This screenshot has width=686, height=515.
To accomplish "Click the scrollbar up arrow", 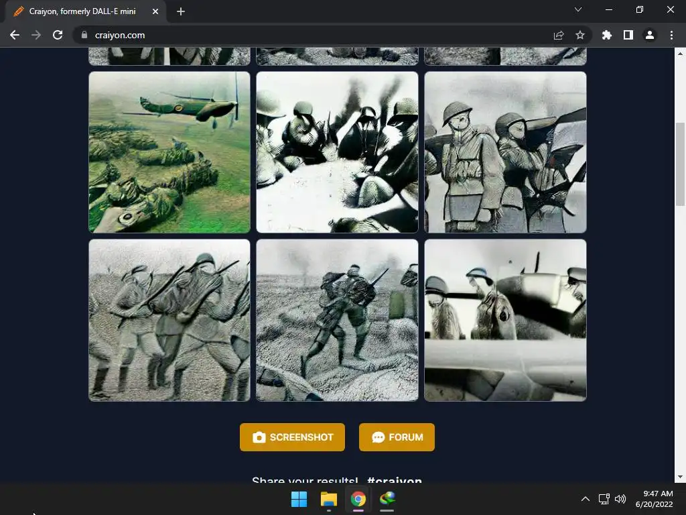I will [680, 54].
